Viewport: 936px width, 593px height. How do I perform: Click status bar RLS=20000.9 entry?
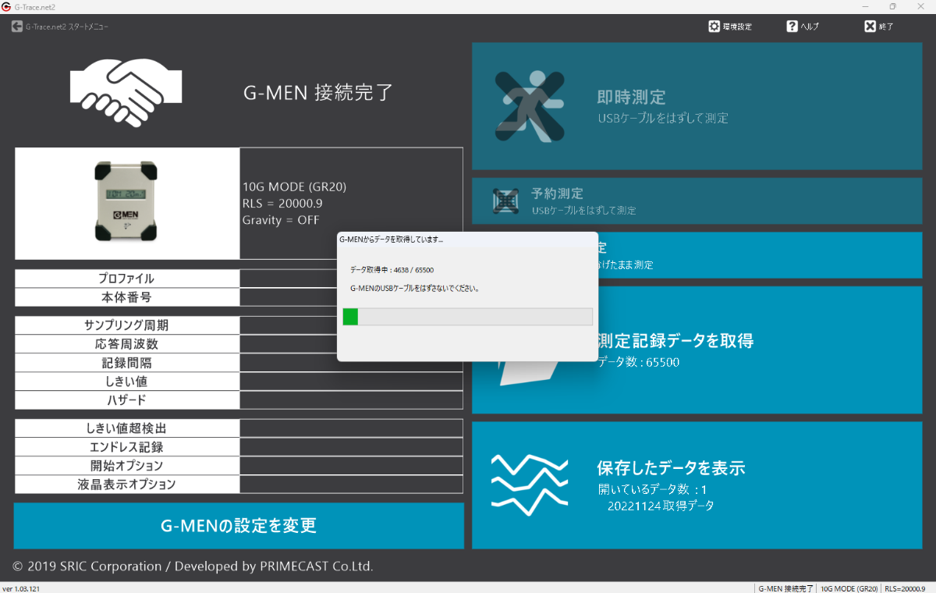[x=905, y=588]
